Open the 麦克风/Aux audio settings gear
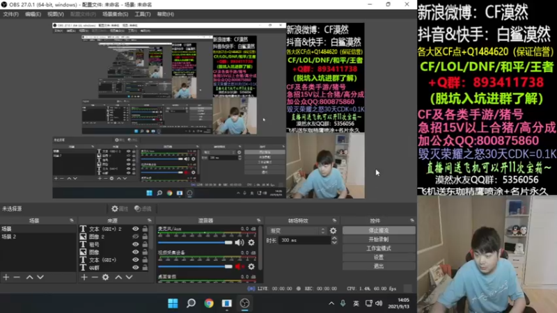This screenshot has width=557, height=313. pyautogui.click(x=251, y=242)
